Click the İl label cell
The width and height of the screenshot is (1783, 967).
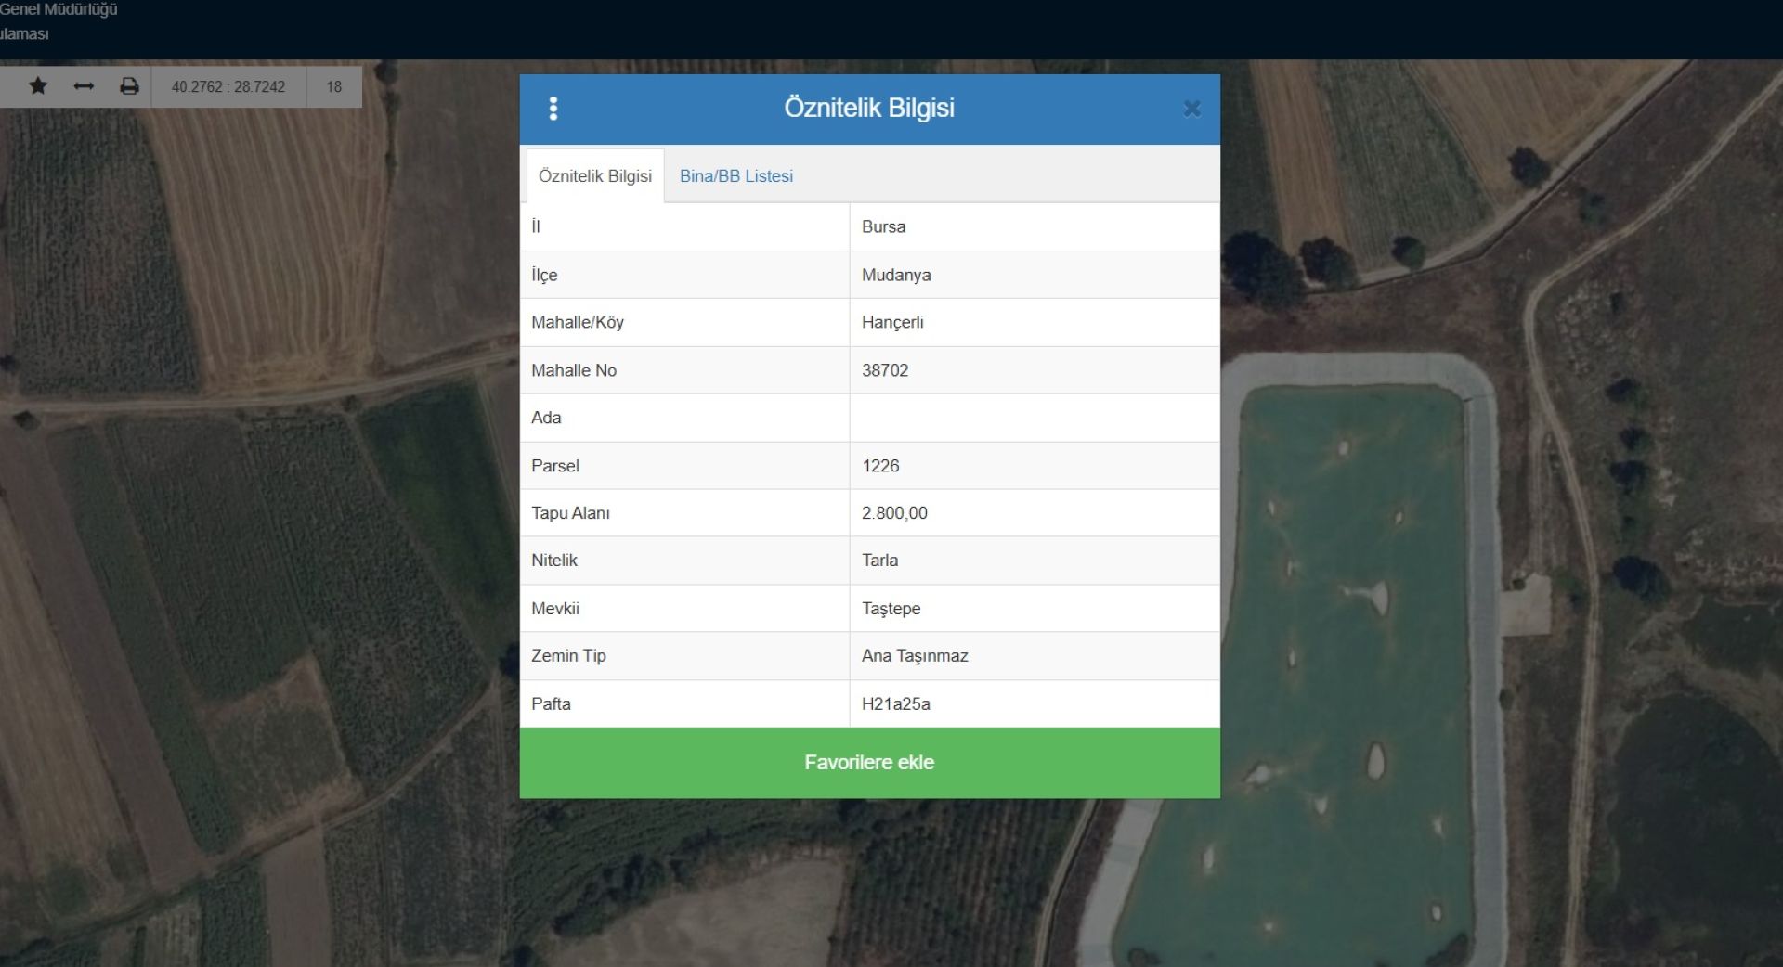pyautogui.click(x=684, y=227)
